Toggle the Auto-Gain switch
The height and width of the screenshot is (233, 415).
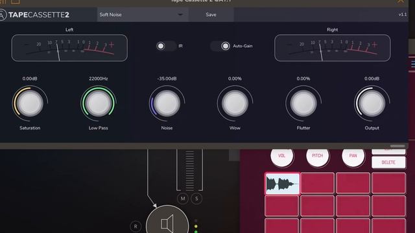pos(220,46)
